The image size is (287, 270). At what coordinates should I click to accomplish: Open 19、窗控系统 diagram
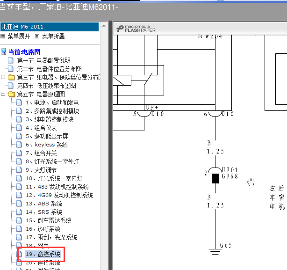click(x=43, y=254)
